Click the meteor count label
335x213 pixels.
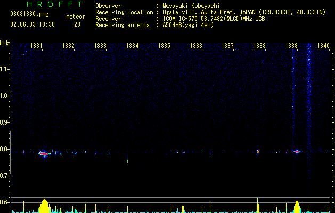point(76,17)
